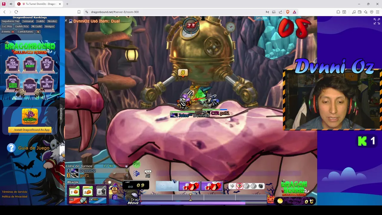Click the bomb icon in item tray
Image resolution: width=382 pixels, height=215 pixels.
261,186
